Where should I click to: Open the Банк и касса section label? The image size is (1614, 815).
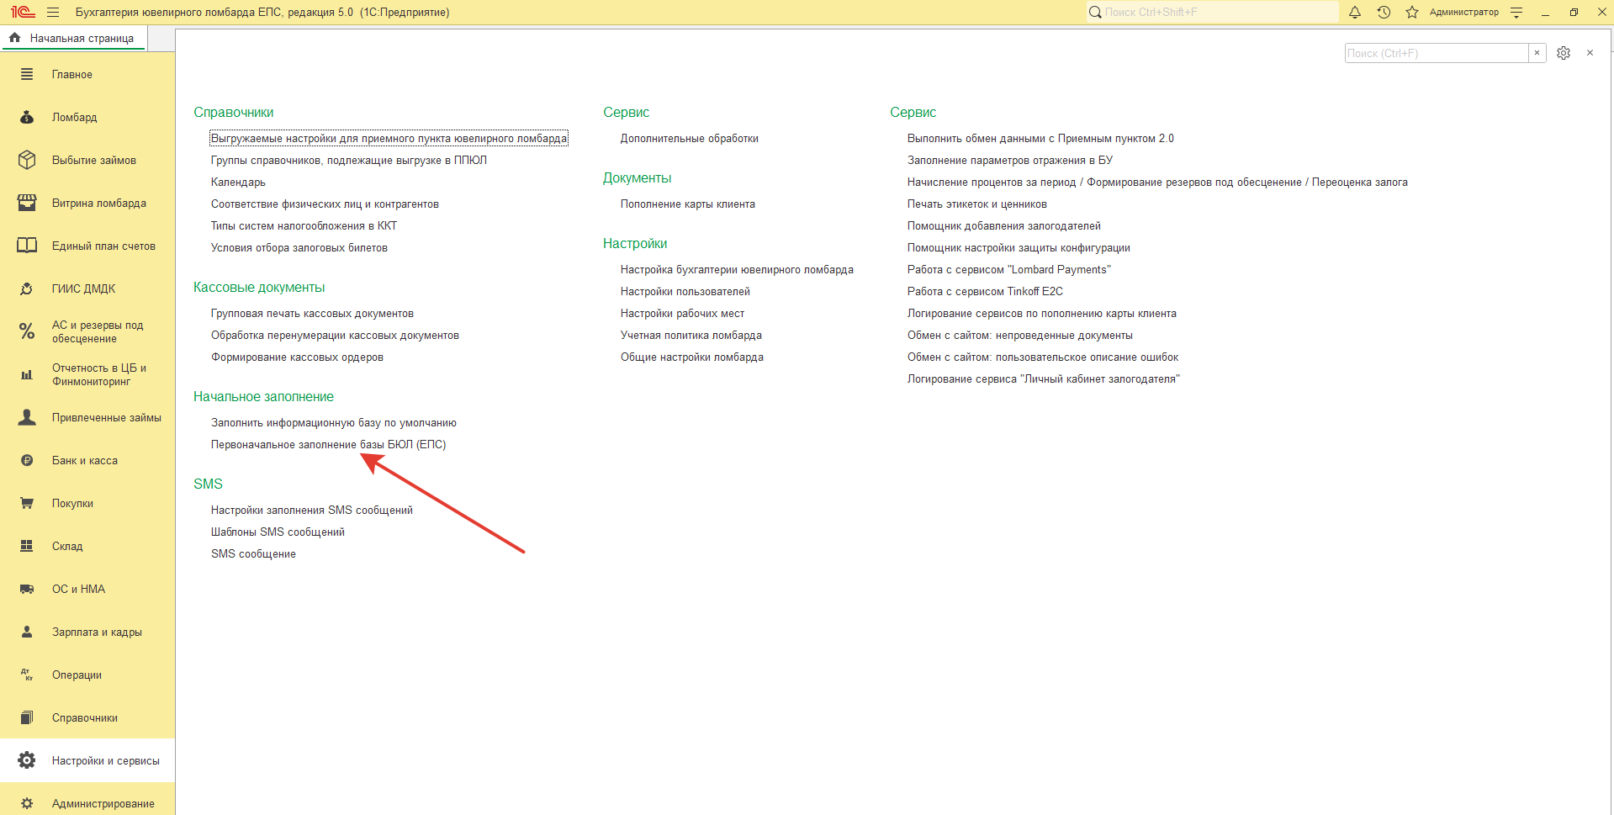pyautogui.click(x=85, y=461)
